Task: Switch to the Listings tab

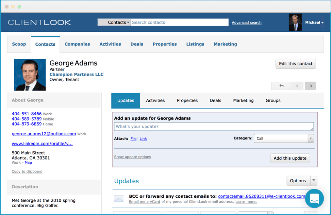Action: [195, 44]
